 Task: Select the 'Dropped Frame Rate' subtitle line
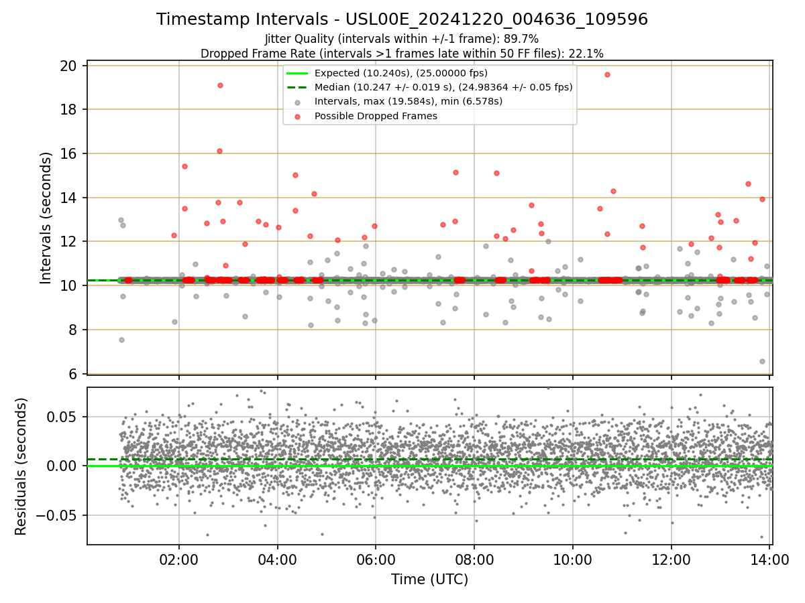click(402, 54)
